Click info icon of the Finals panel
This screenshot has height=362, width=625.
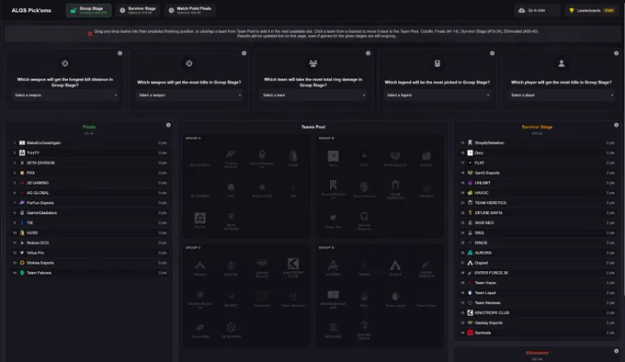(x=168, y=125)
